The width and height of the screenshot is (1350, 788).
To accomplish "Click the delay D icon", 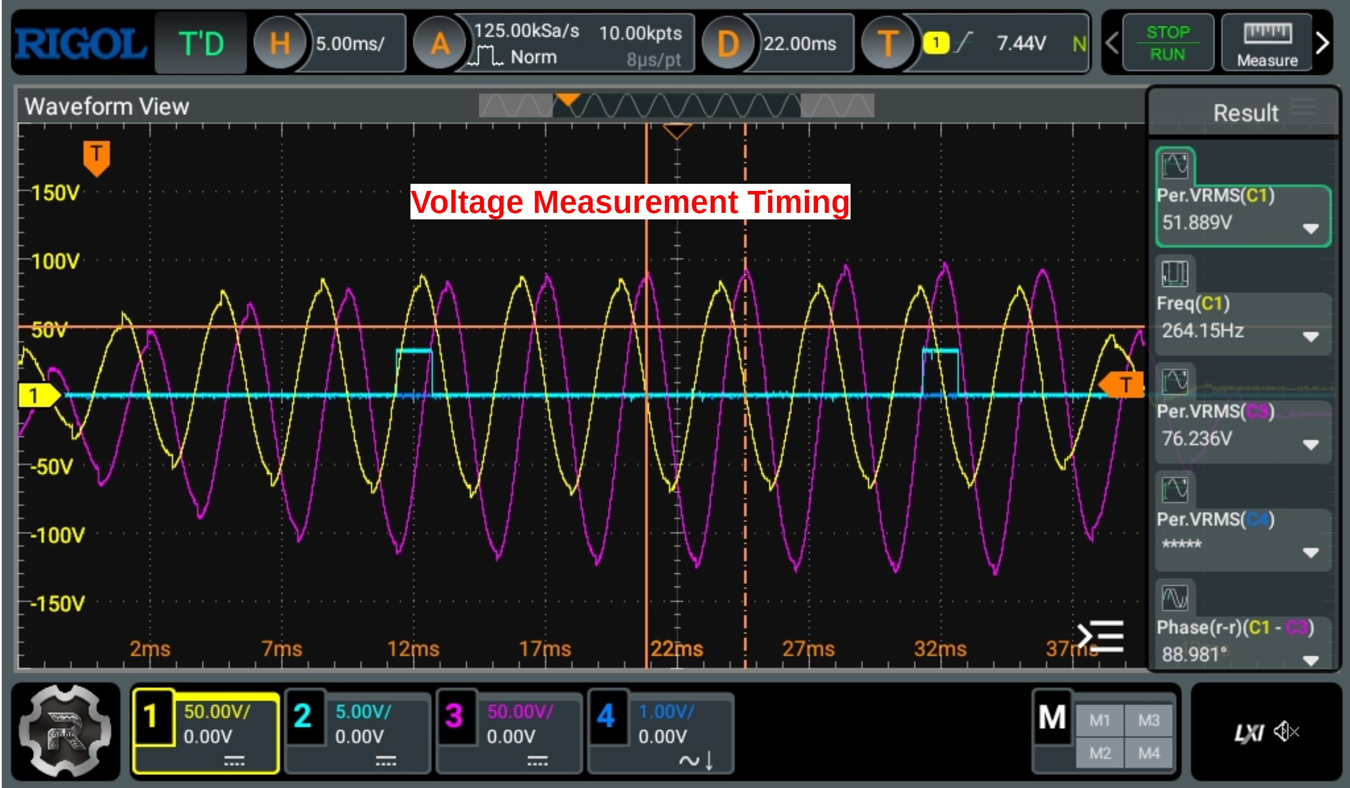I will coord(727,43).
